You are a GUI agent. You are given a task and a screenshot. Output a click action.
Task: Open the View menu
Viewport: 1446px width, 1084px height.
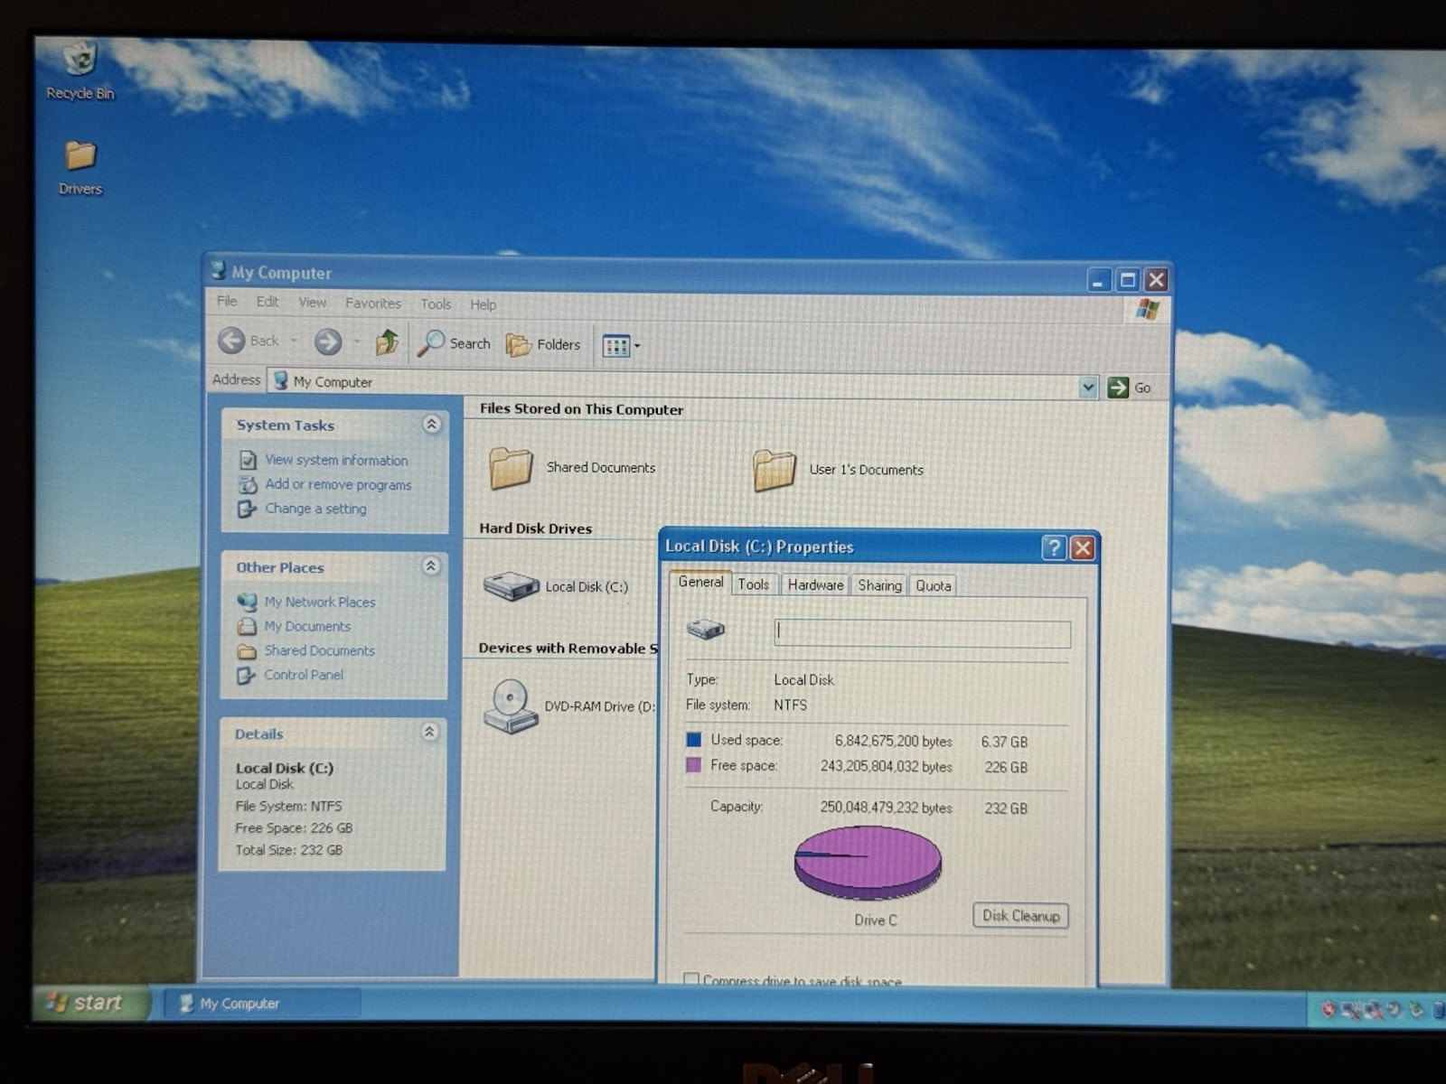[313, 303]
